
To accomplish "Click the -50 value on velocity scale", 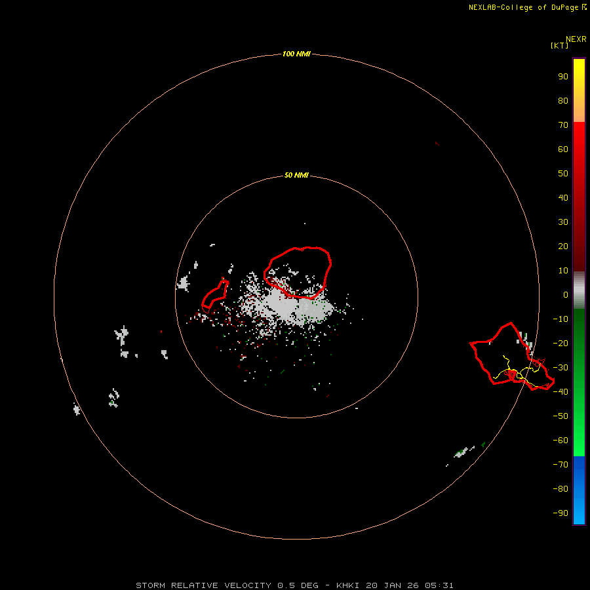I will click(x=560, y=416).
